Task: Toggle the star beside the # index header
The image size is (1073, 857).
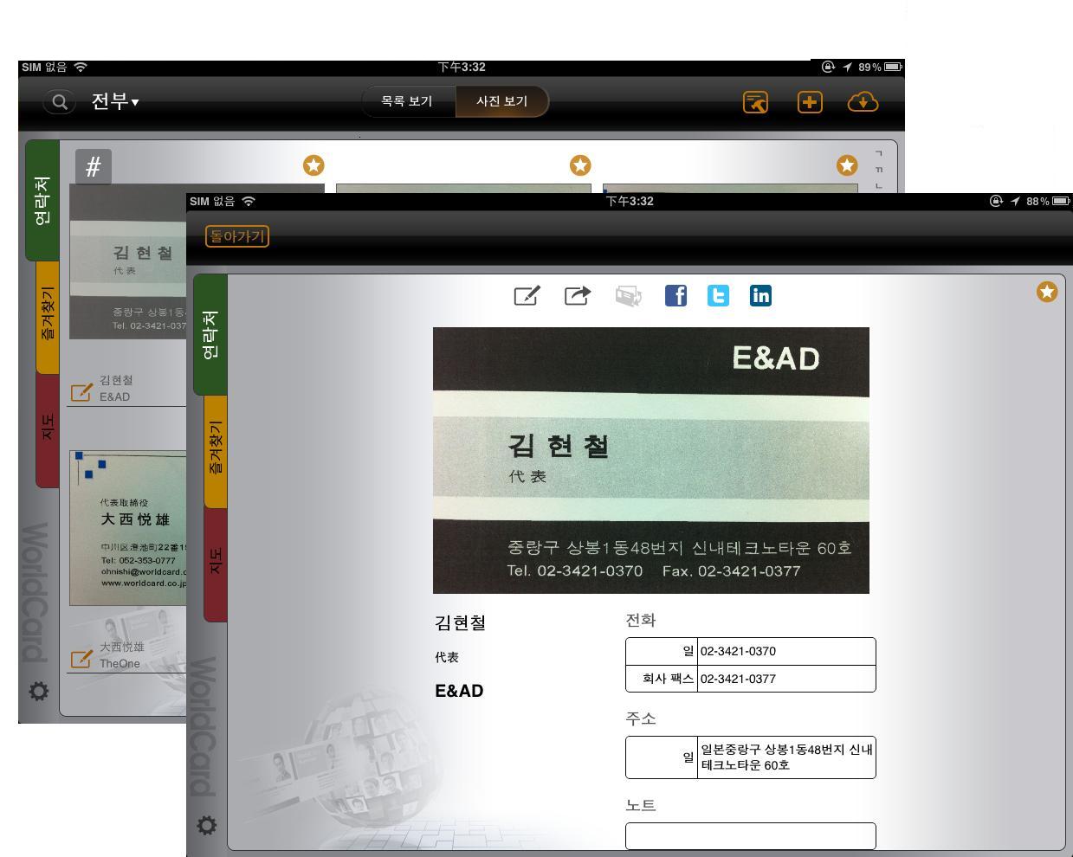Action: (313, 164)
